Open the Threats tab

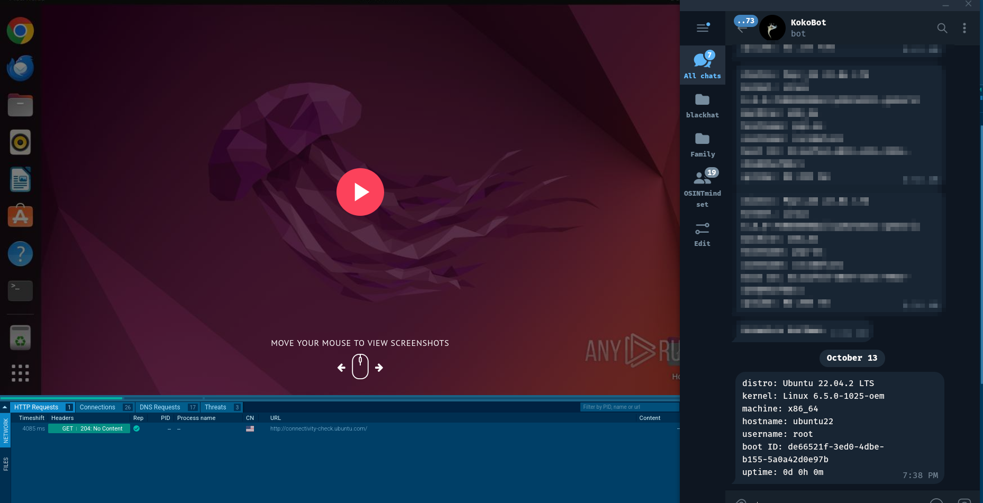(215, 407)
